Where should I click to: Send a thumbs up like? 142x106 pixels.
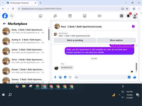tap(135, 77)
